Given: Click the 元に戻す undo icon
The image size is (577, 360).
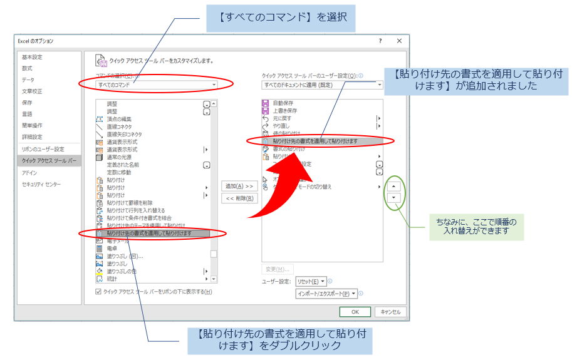Looking at the screenshot, I should pos(266,118).
